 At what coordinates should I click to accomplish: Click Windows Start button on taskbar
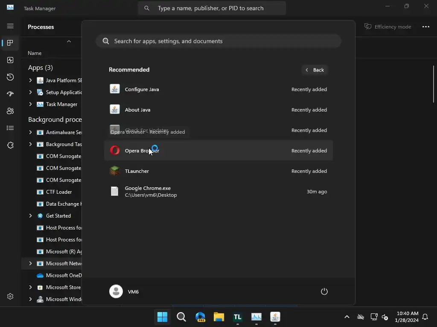pyautogui.click(x=162, y=317)
